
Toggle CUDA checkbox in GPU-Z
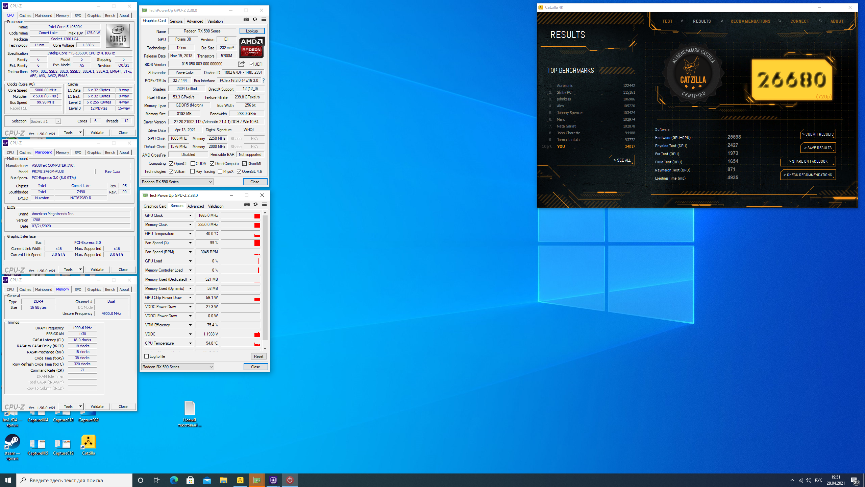pyautogui.click(x=193, y=164)
